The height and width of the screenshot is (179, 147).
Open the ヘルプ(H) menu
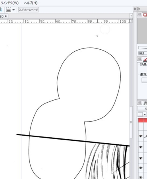[x=31, y=3]
